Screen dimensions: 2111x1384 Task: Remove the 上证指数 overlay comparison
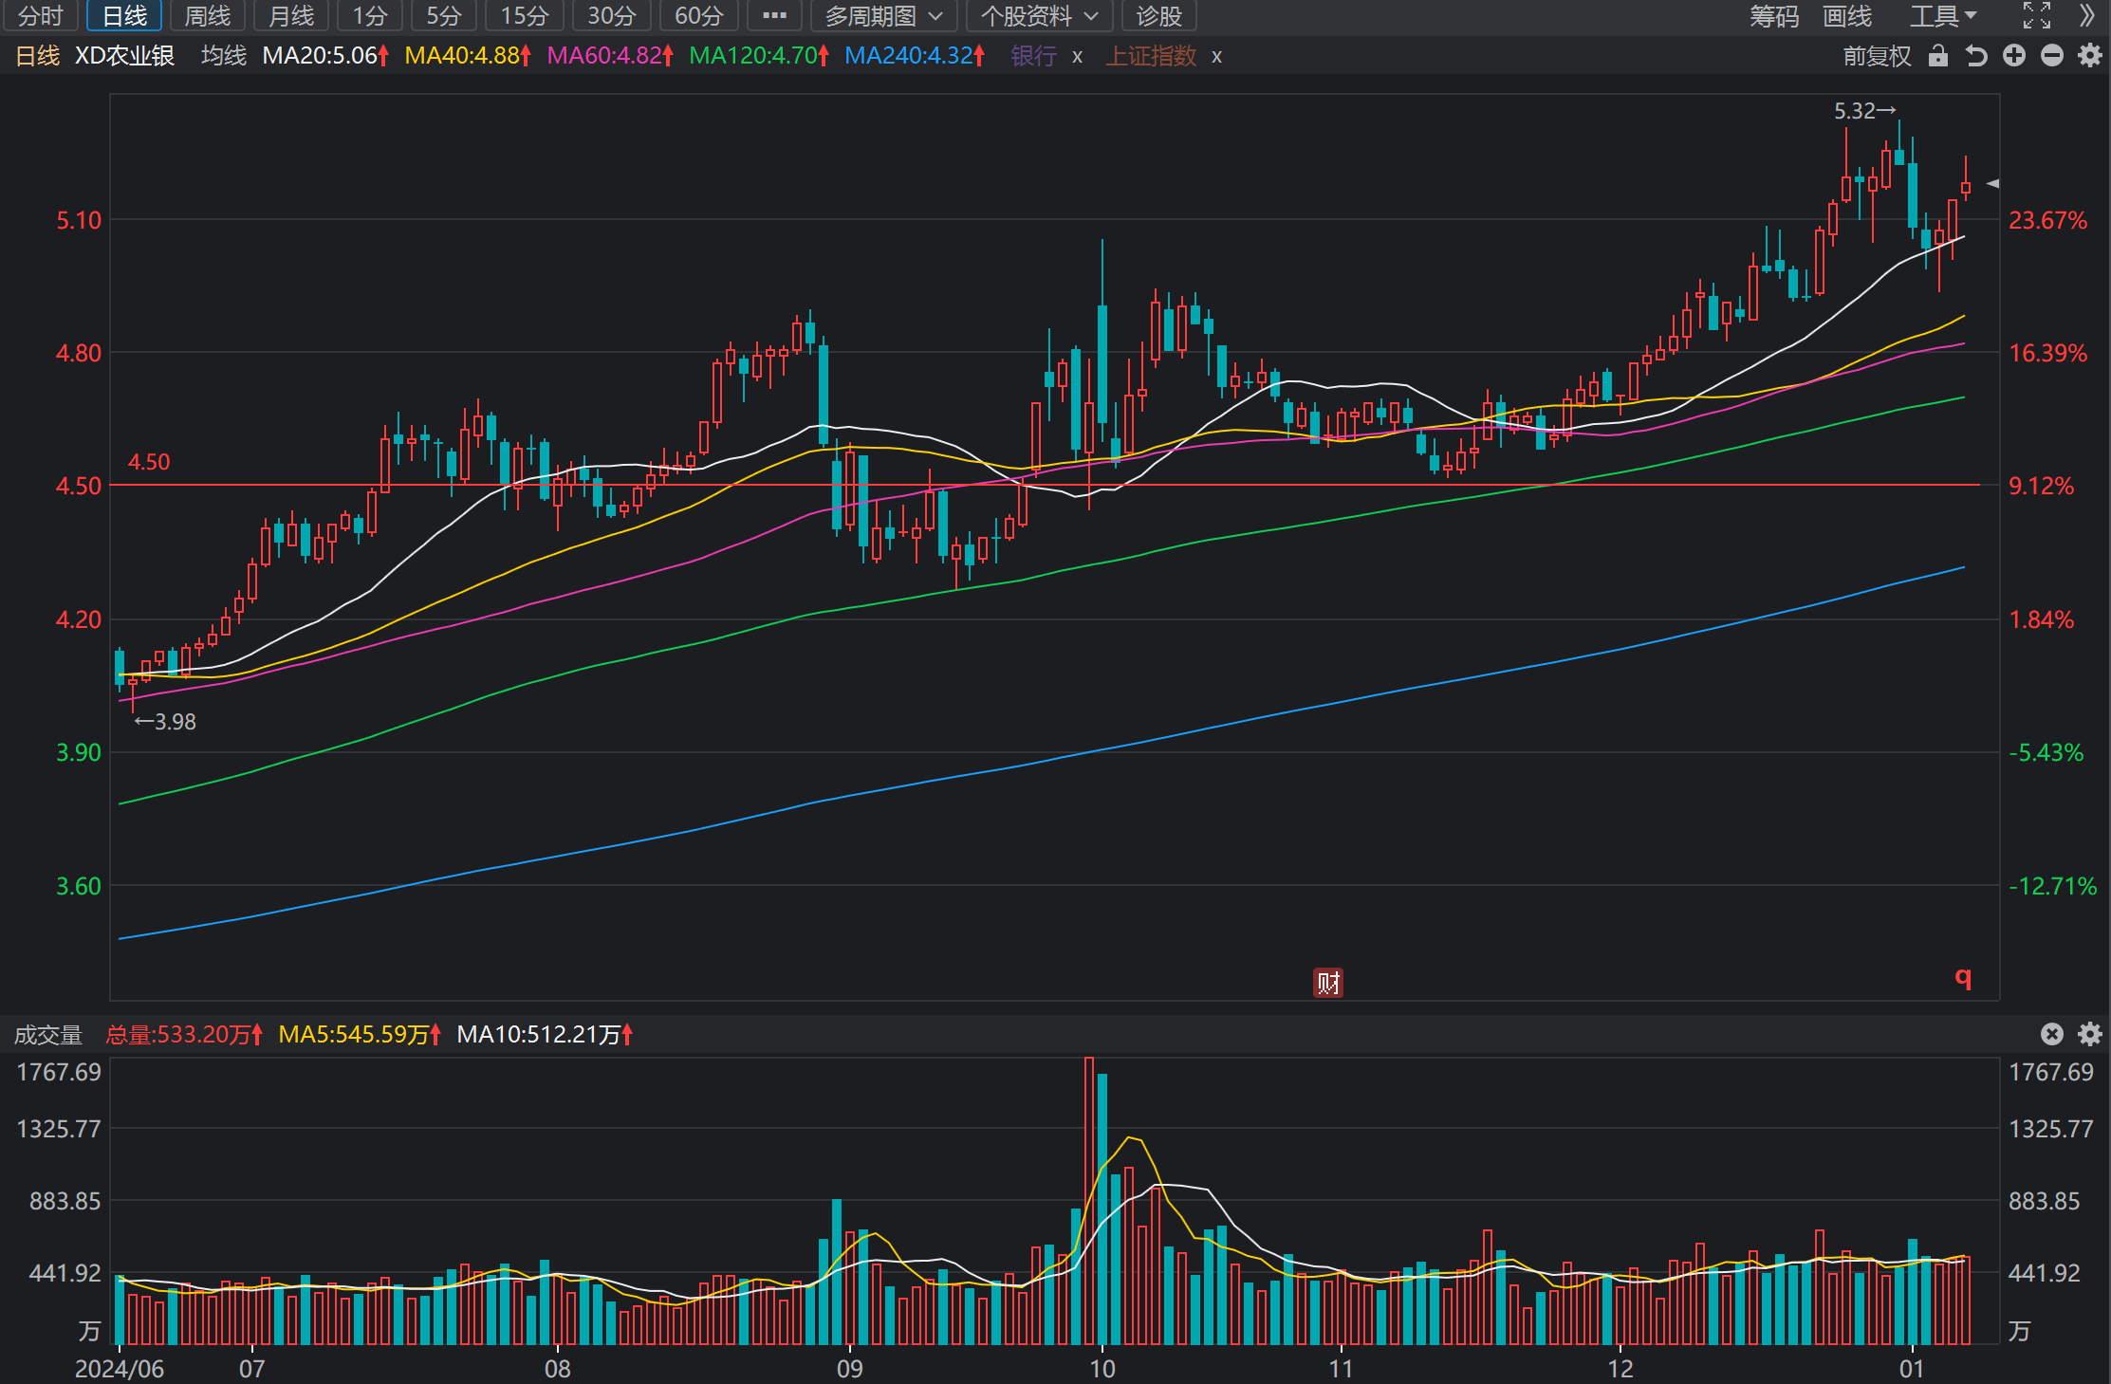(1216, 57)
